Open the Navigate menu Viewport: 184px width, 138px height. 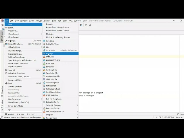click(24, 21)
